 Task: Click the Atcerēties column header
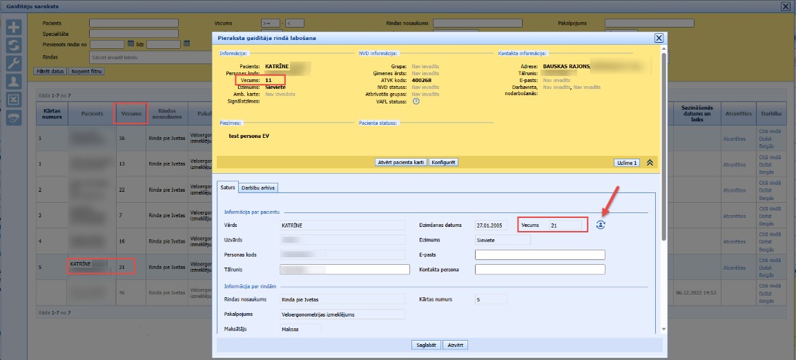pyautogui.click(x=738, y=114)
